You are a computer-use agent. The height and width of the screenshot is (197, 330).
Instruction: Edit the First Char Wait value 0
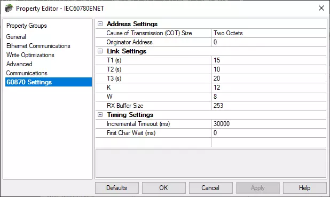(269, 133)
